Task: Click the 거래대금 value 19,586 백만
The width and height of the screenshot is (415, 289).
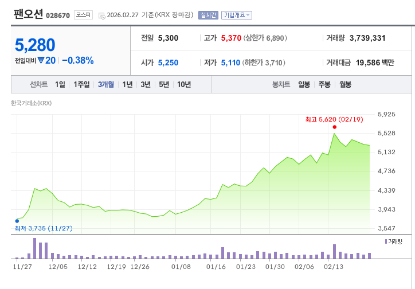Action: point(375,63)
